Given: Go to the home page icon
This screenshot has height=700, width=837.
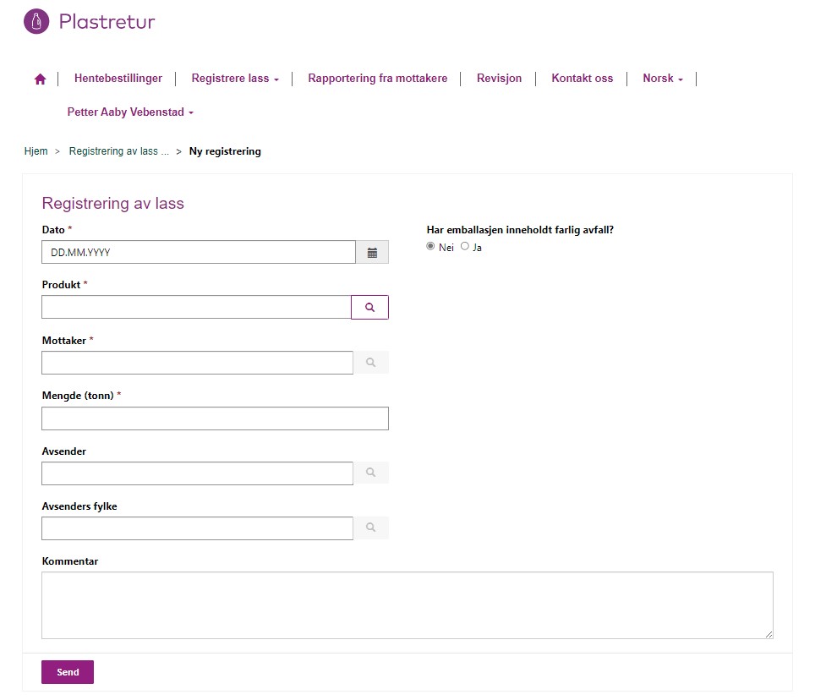Looking at the screenshot, I should (40, 79).
